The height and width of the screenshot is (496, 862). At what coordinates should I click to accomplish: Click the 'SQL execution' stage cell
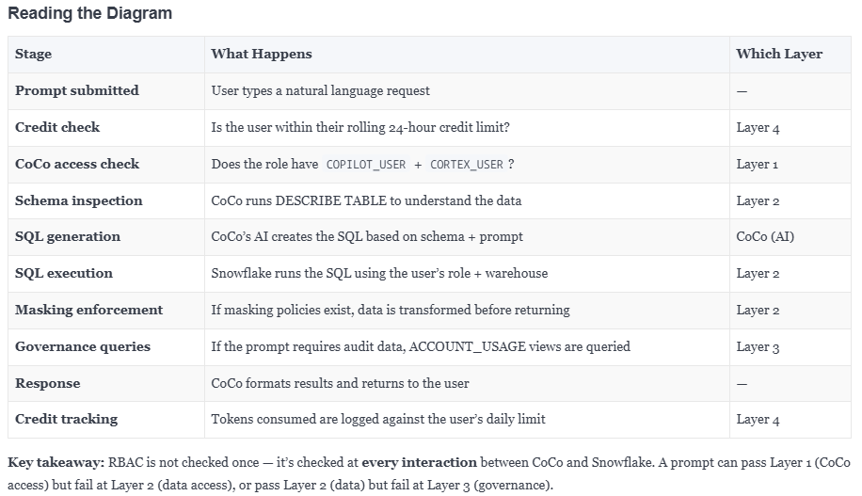tap(106, 273)
